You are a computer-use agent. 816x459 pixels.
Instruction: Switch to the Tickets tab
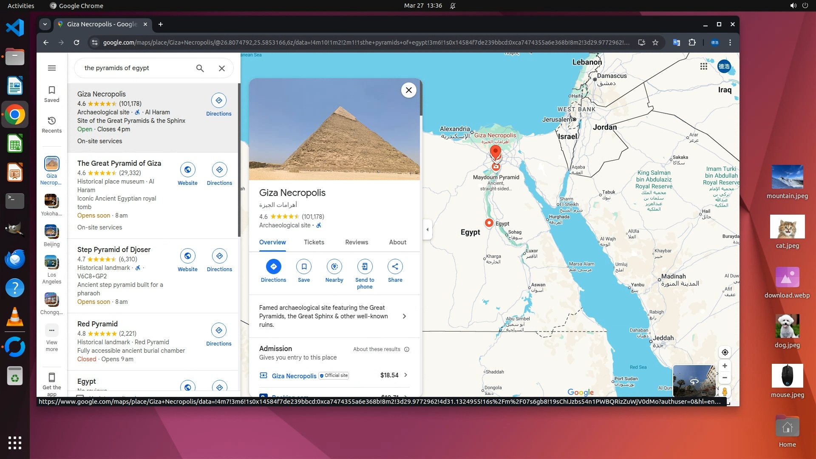click(314, 242)
